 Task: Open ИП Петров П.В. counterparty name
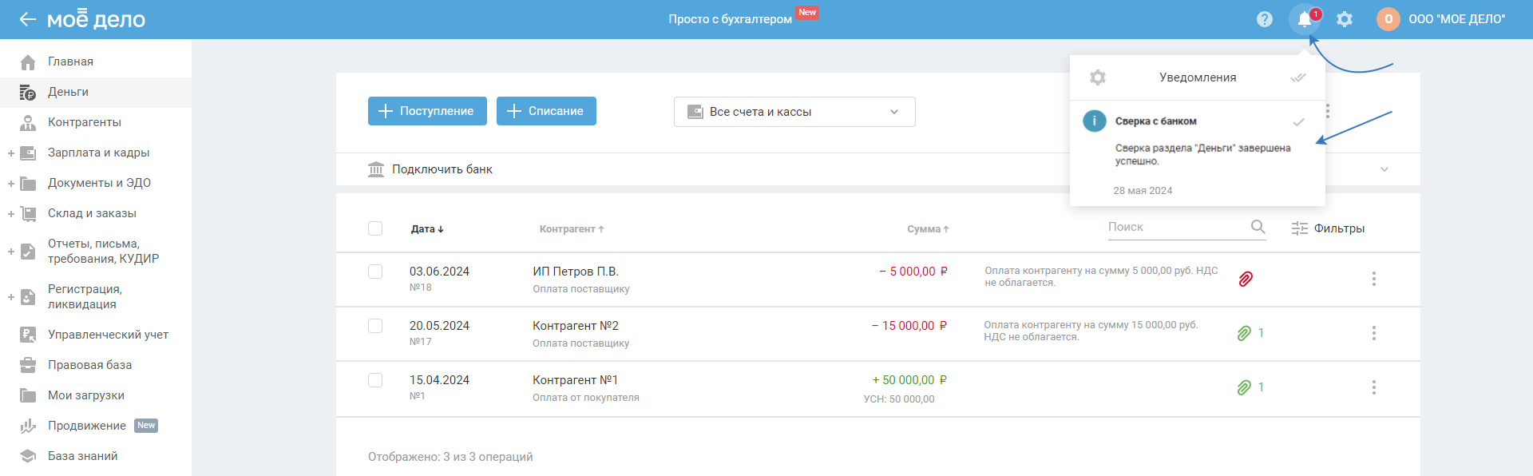[576, 272]
